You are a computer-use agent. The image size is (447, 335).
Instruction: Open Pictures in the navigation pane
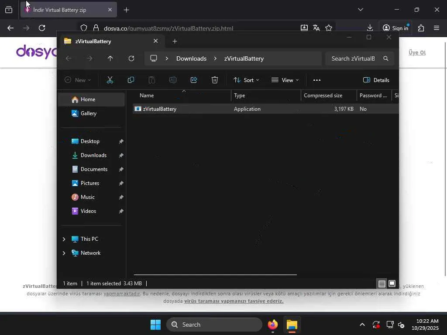coord(91,183)
